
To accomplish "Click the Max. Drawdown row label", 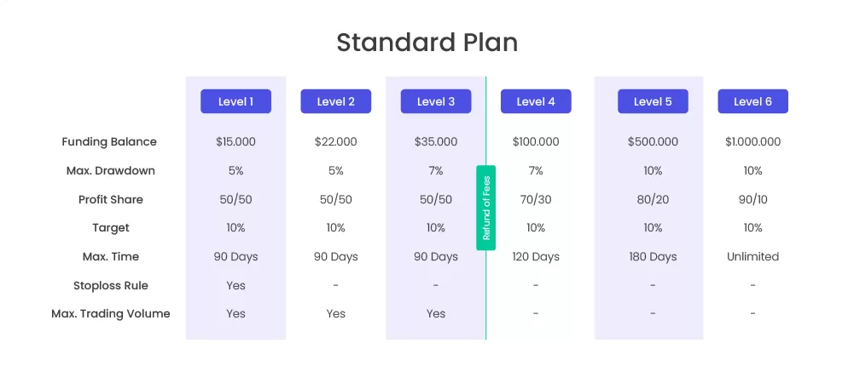I will coord(111,170).
